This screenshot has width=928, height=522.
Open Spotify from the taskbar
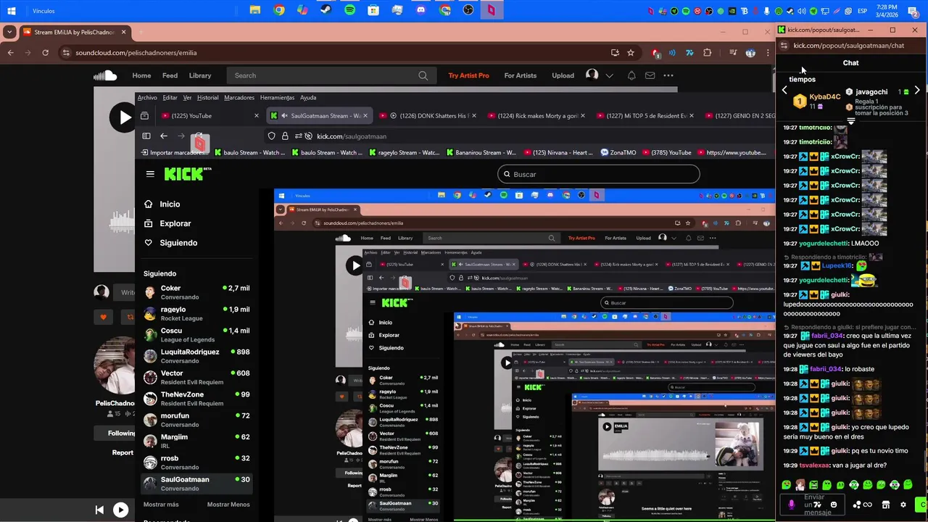click(x=349, y=10)
